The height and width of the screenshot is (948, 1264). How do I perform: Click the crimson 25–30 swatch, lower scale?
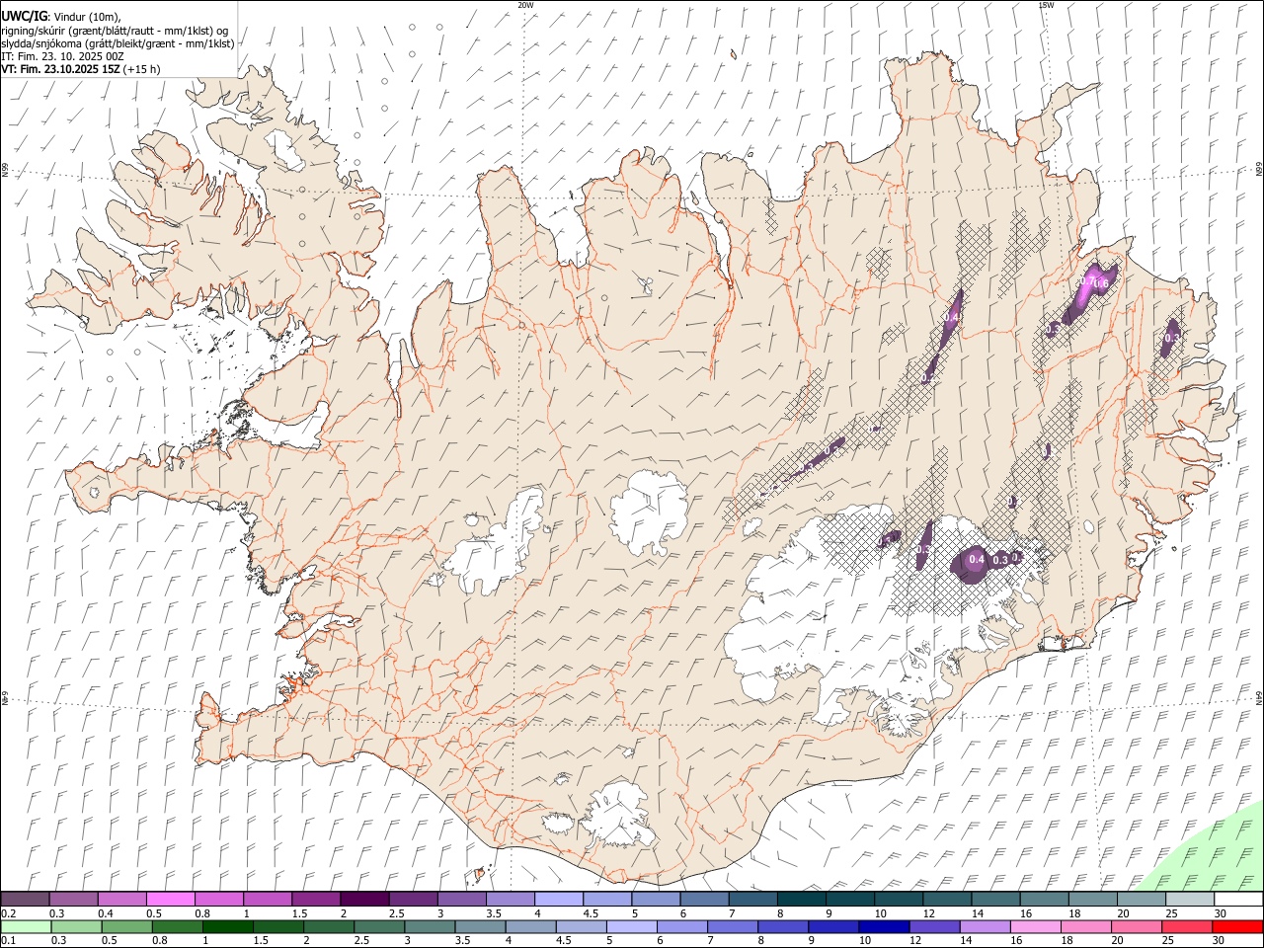(x=1187, y=926)
